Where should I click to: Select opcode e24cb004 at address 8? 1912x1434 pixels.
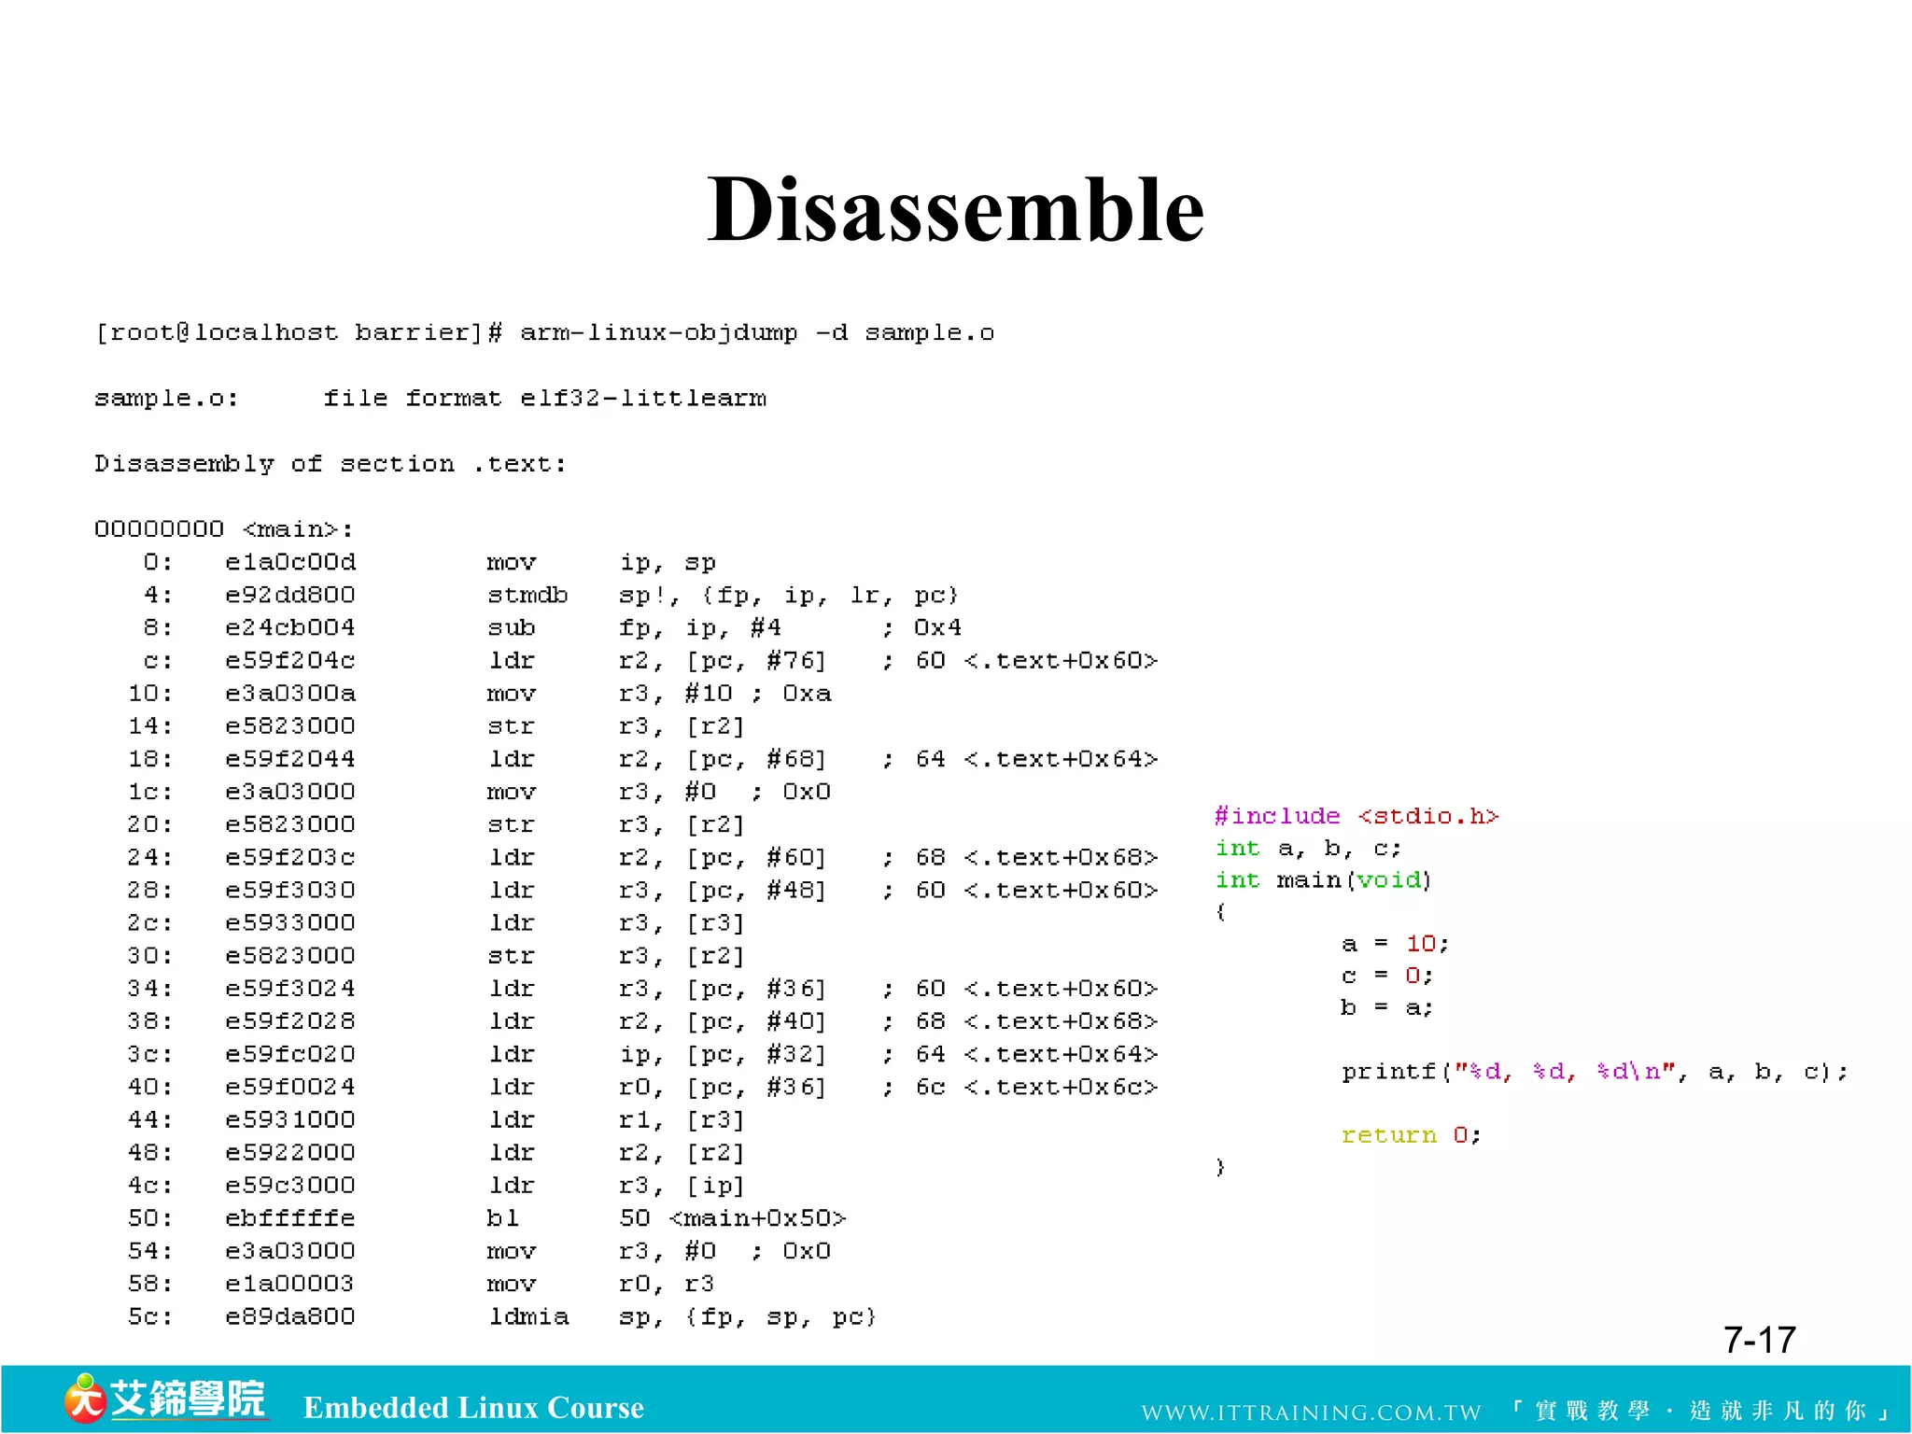click(290, 627)
